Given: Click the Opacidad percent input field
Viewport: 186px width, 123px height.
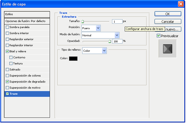Looking at the screenshot, I should [117, 41].
